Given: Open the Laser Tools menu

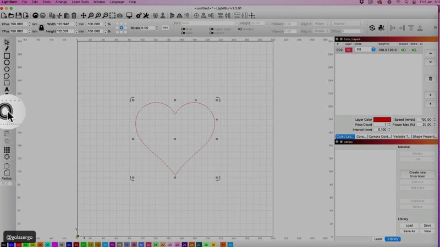Looking at the screenshot, I should 80,2.
